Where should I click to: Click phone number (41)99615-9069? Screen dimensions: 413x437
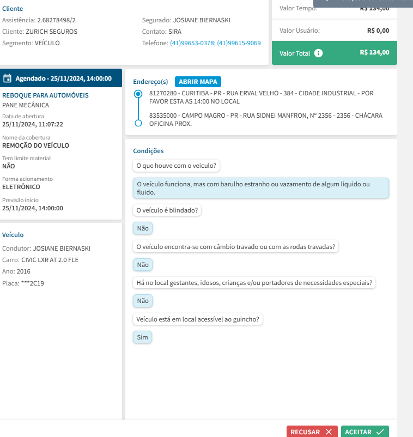coord(239,43)
